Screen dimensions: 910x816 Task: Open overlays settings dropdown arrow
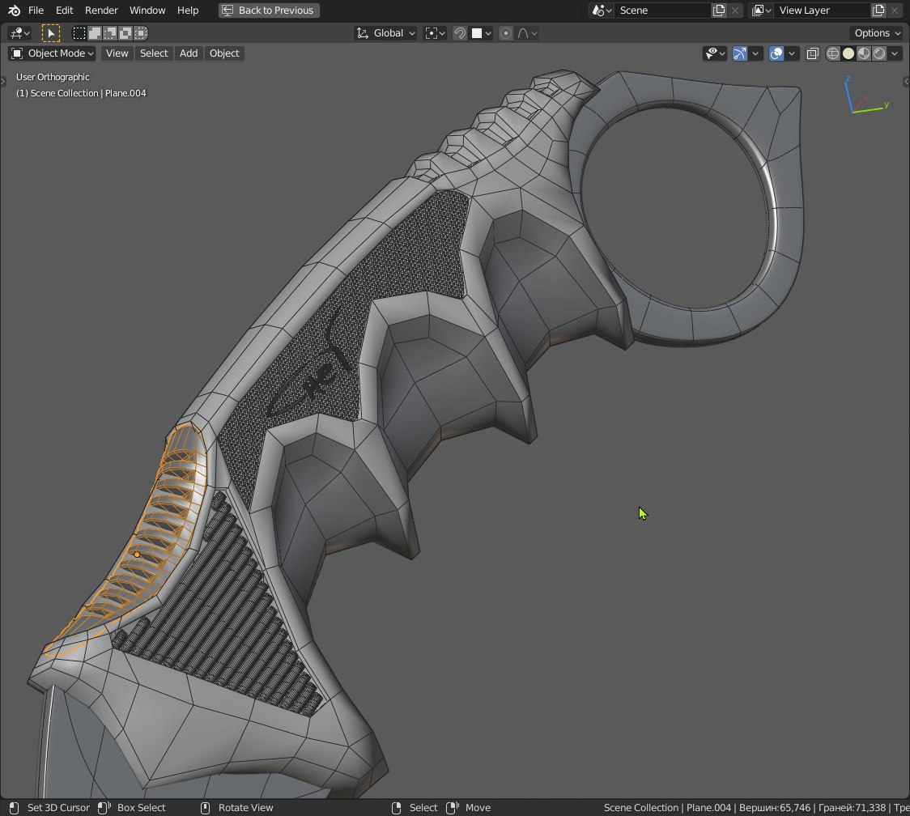[792, 53]
